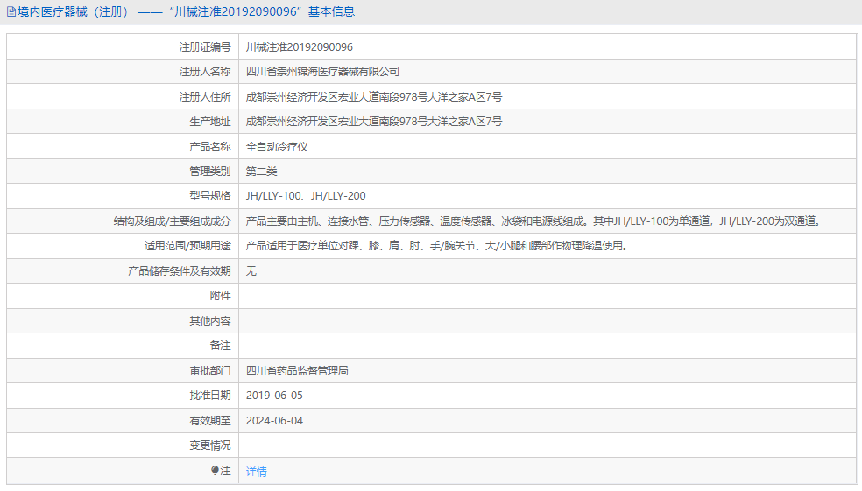Click the 注册人住所 label
This screenshot has width=862, height=491.
[204, 96]
